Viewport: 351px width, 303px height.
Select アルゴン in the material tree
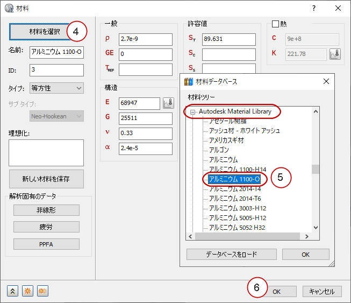(x=219, y=150)
